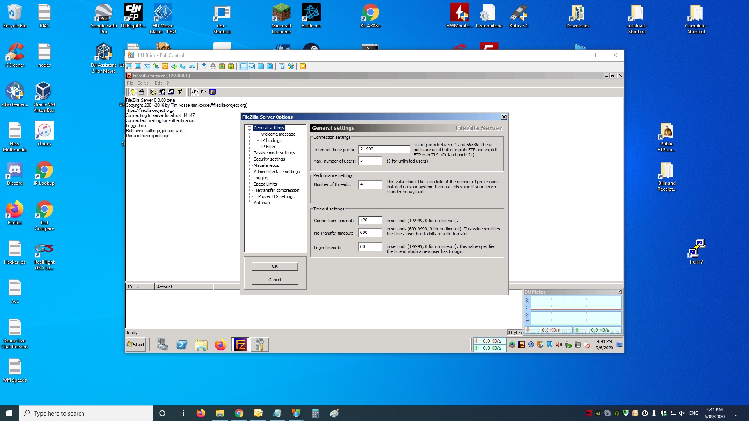Viewport: 749px width, 421px height.
Task: Close the DU Meter widget
Action: coord(619,292)
